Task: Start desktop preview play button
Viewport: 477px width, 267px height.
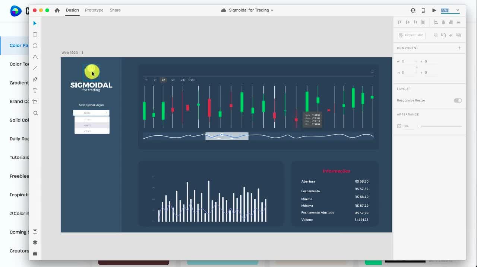Action: pos(434,10)
